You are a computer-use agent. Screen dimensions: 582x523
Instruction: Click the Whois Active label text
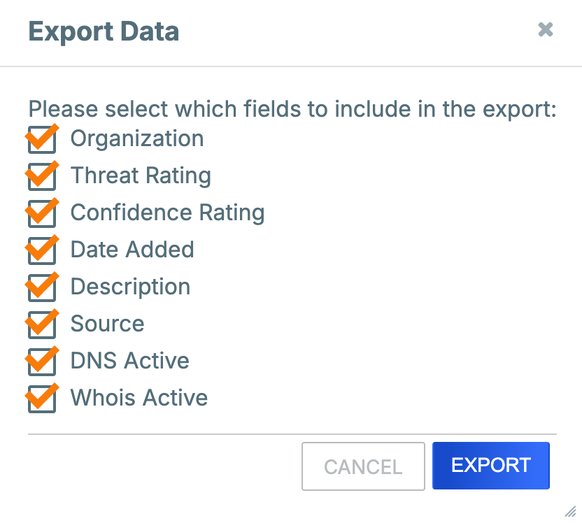click(x=139, y=399)
